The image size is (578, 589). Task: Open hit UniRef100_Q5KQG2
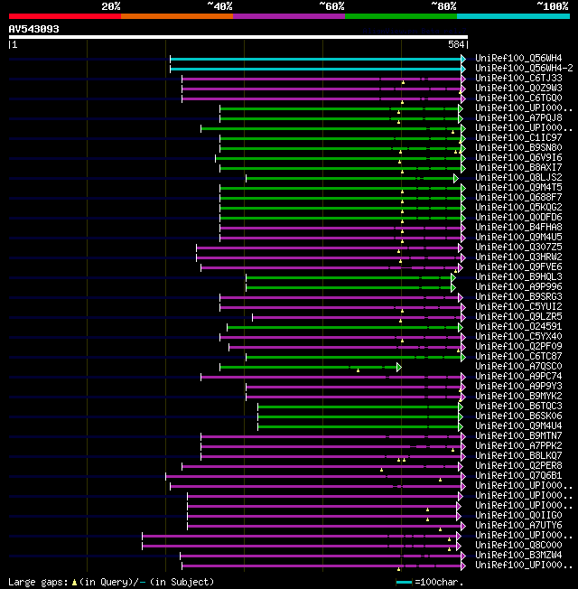[x=518, y=208]
